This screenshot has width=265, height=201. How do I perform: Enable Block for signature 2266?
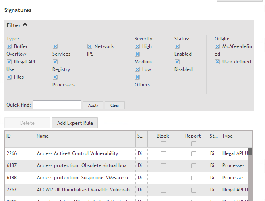click(x=163, y=154)
